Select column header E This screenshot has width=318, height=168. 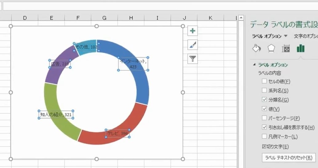51,18
